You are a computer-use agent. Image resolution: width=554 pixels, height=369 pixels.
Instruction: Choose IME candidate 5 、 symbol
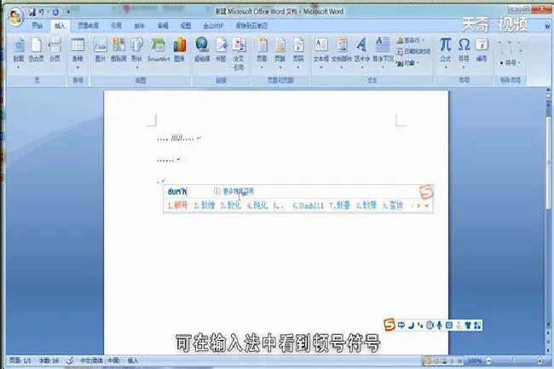click(279, 205)
